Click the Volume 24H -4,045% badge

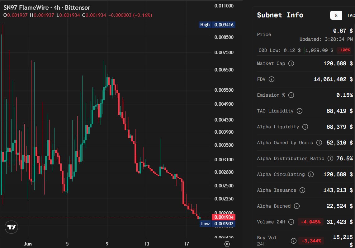tap(311, 222)
